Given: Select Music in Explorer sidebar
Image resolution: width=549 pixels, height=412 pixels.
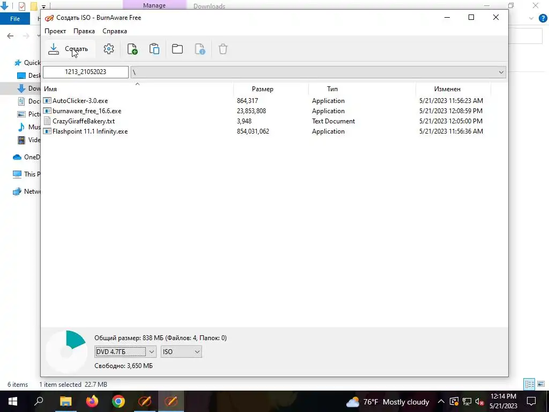Looking at the screenshot, I should click(29, 127).
